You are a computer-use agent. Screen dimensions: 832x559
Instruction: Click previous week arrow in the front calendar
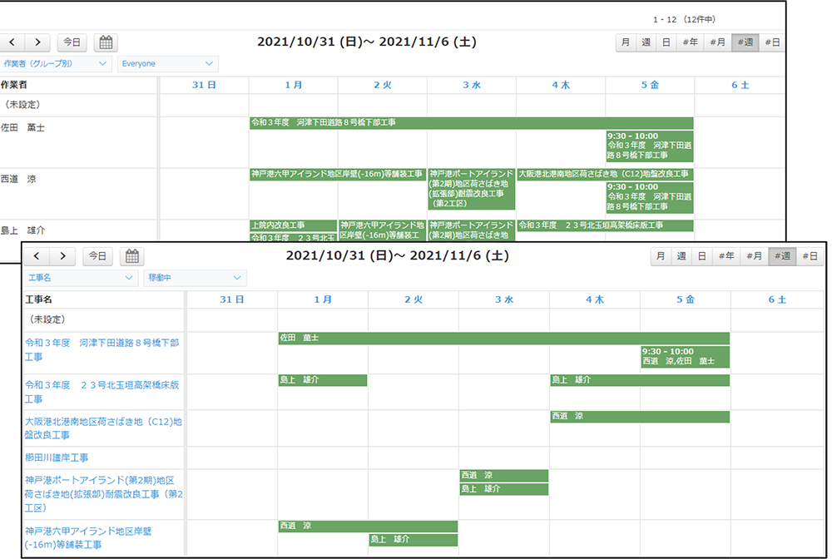point(36,256)
